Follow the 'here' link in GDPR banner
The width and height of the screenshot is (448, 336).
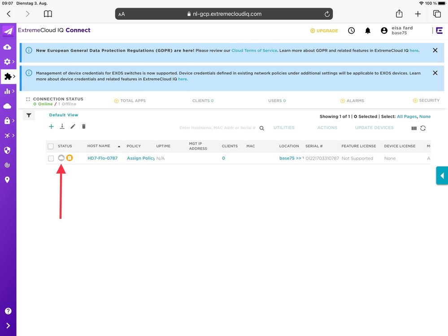pyautogui.click(x=414, y=50)
